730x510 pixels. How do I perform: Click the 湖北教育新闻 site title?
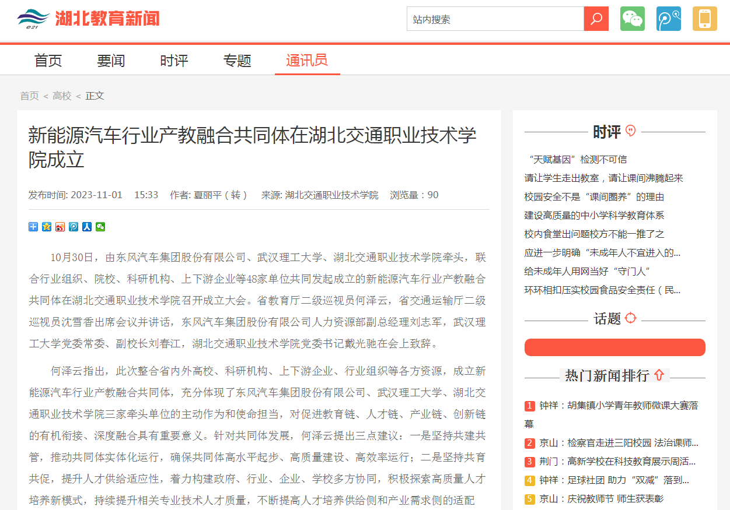107,19
